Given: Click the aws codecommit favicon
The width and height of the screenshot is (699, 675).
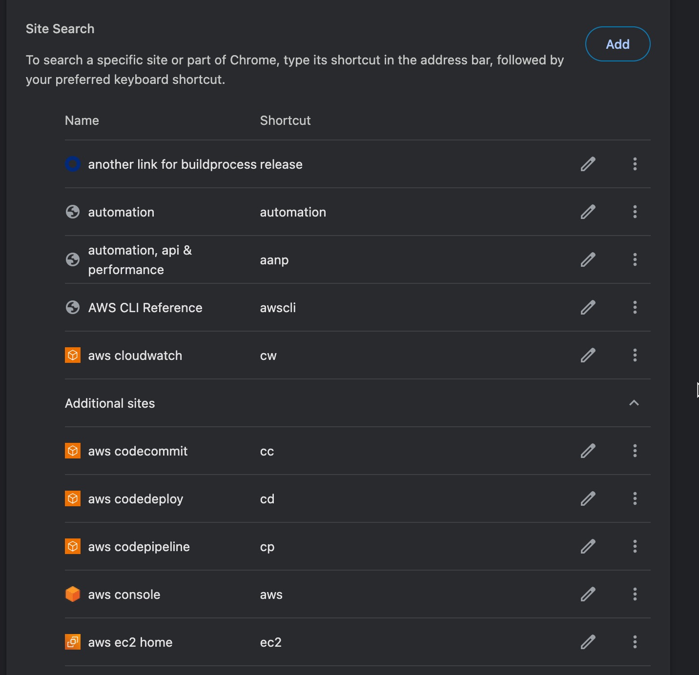Looking at the screenshot, I should [73, 451].
